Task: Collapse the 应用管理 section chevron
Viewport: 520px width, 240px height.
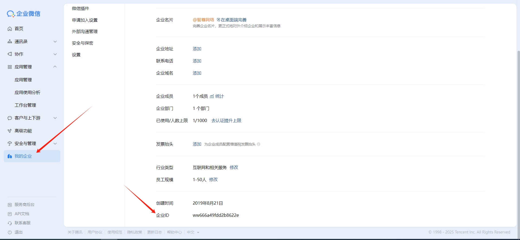Action: click(55, 67)
